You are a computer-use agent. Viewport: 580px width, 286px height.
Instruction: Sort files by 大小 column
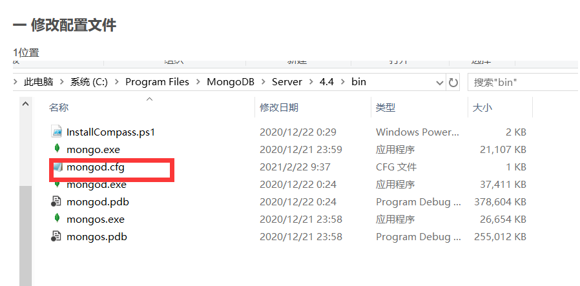pyautogui.click(x=482, y=108)
